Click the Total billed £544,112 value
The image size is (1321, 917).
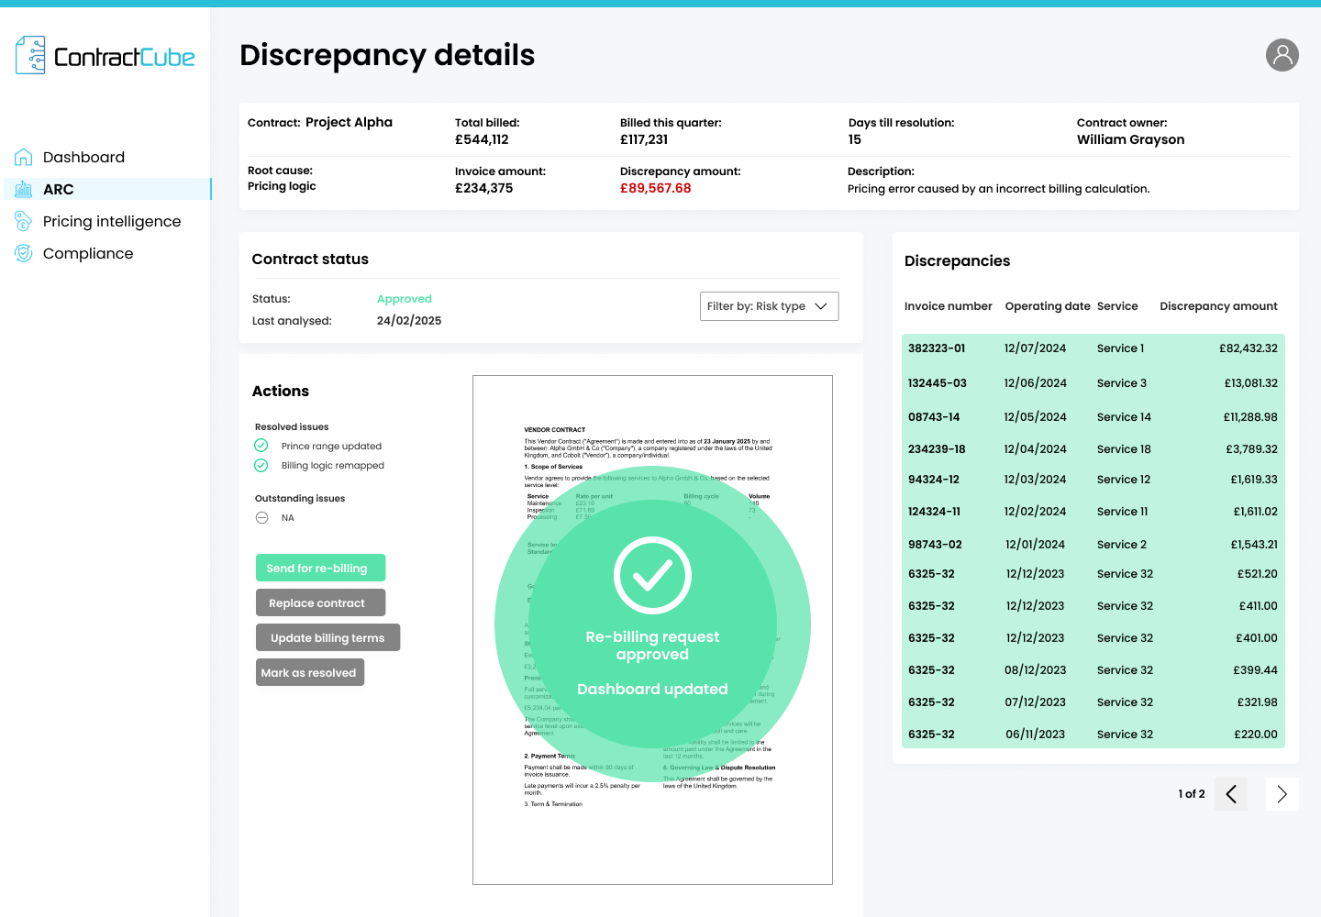(x=482, y=139)
